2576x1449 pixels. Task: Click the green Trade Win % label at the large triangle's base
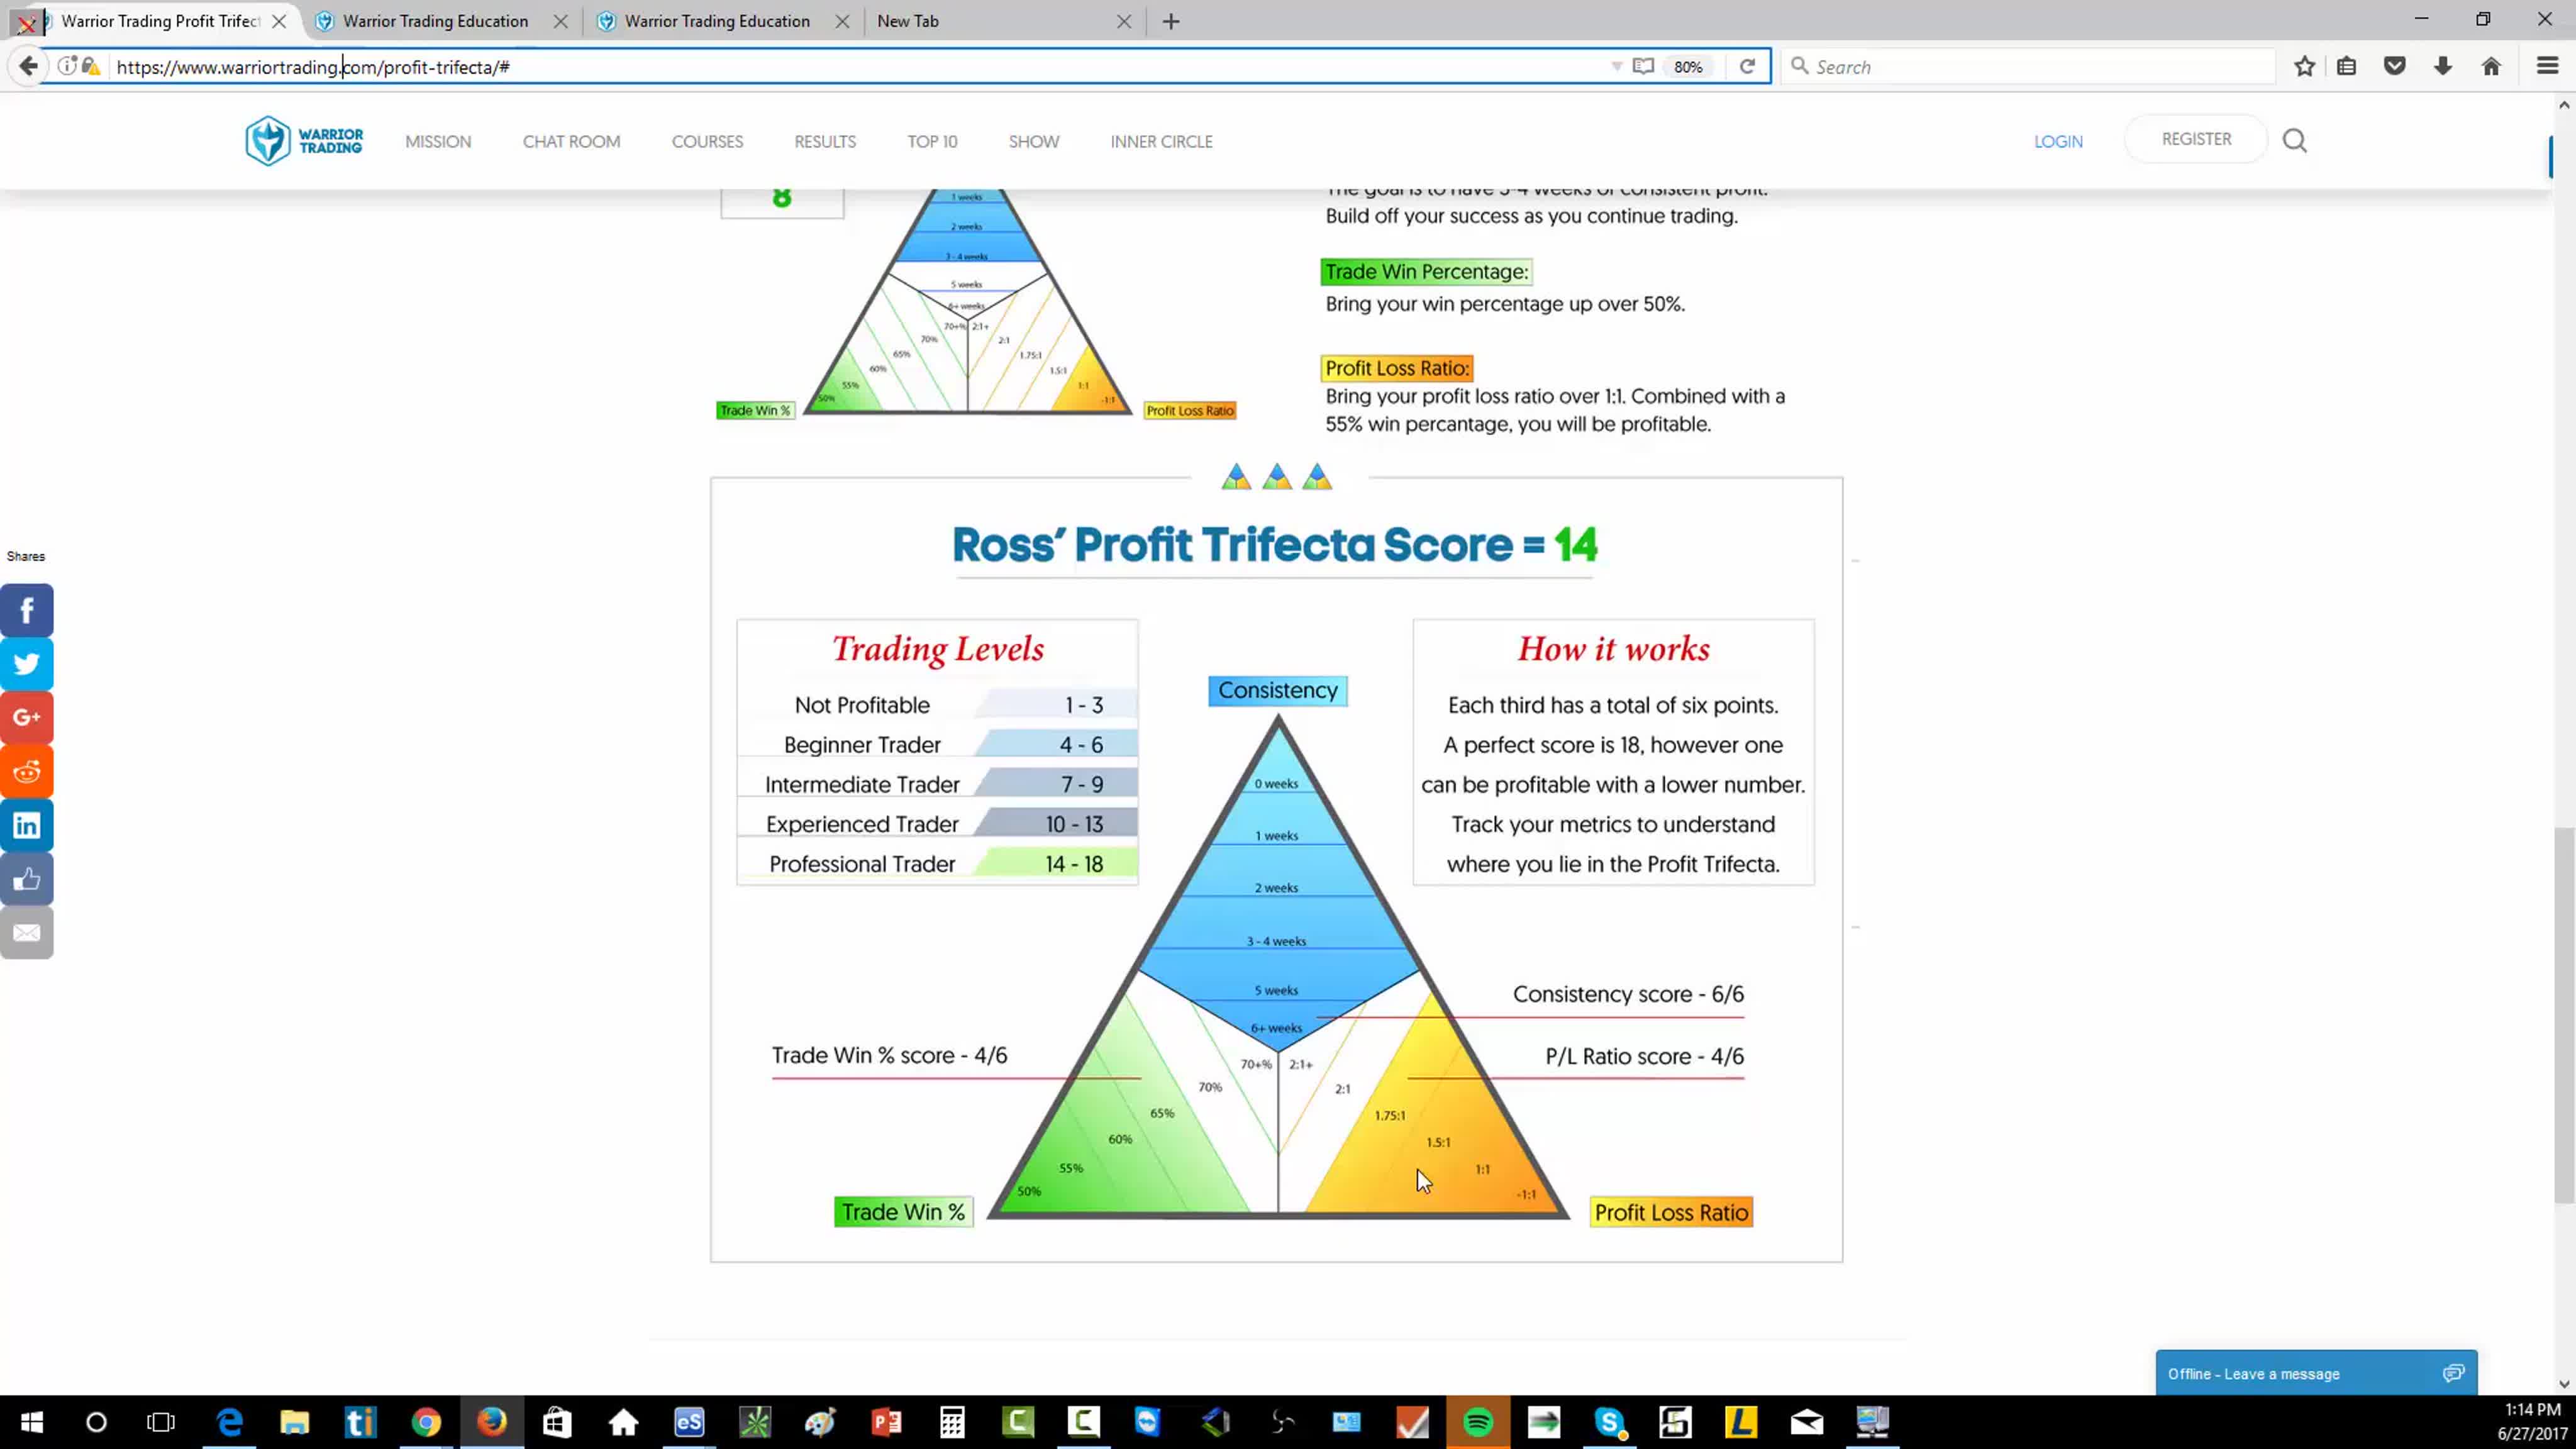pos(903,1212)
